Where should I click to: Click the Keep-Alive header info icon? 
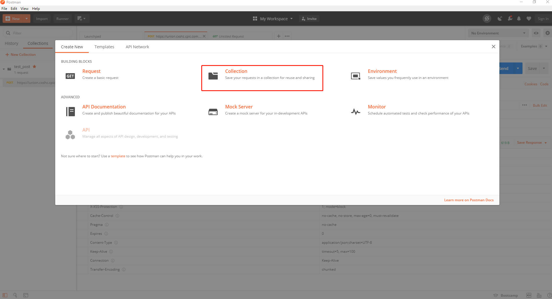111,252
